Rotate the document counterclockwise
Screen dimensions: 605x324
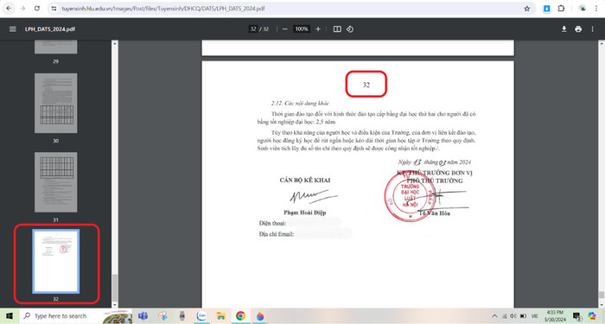click(350, 29)
